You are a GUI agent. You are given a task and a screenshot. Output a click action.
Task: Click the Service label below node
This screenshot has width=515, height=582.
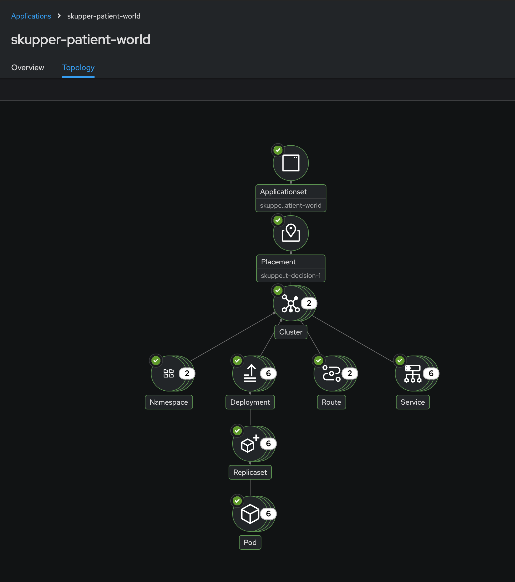[x=412, y=402]
